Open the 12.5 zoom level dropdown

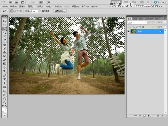pyautogui.click(x=36, y=2)
